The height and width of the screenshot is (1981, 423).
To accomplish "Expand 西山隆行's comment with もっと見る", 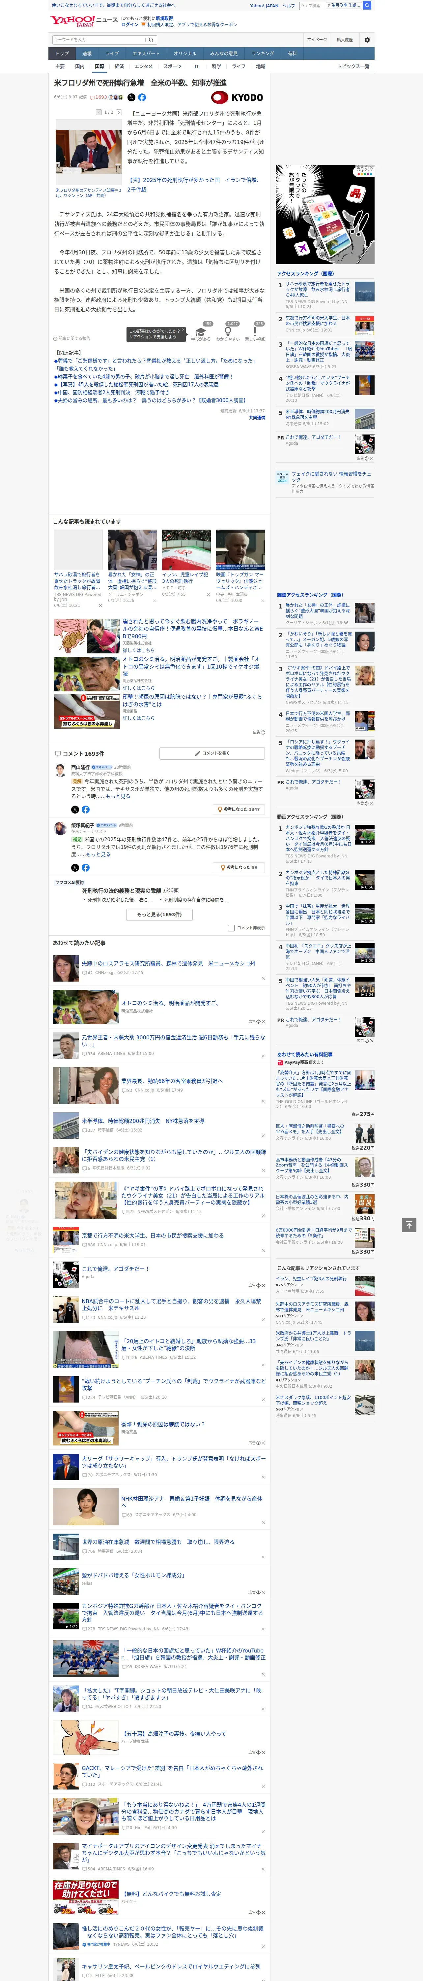I will [x=118, y=797].
